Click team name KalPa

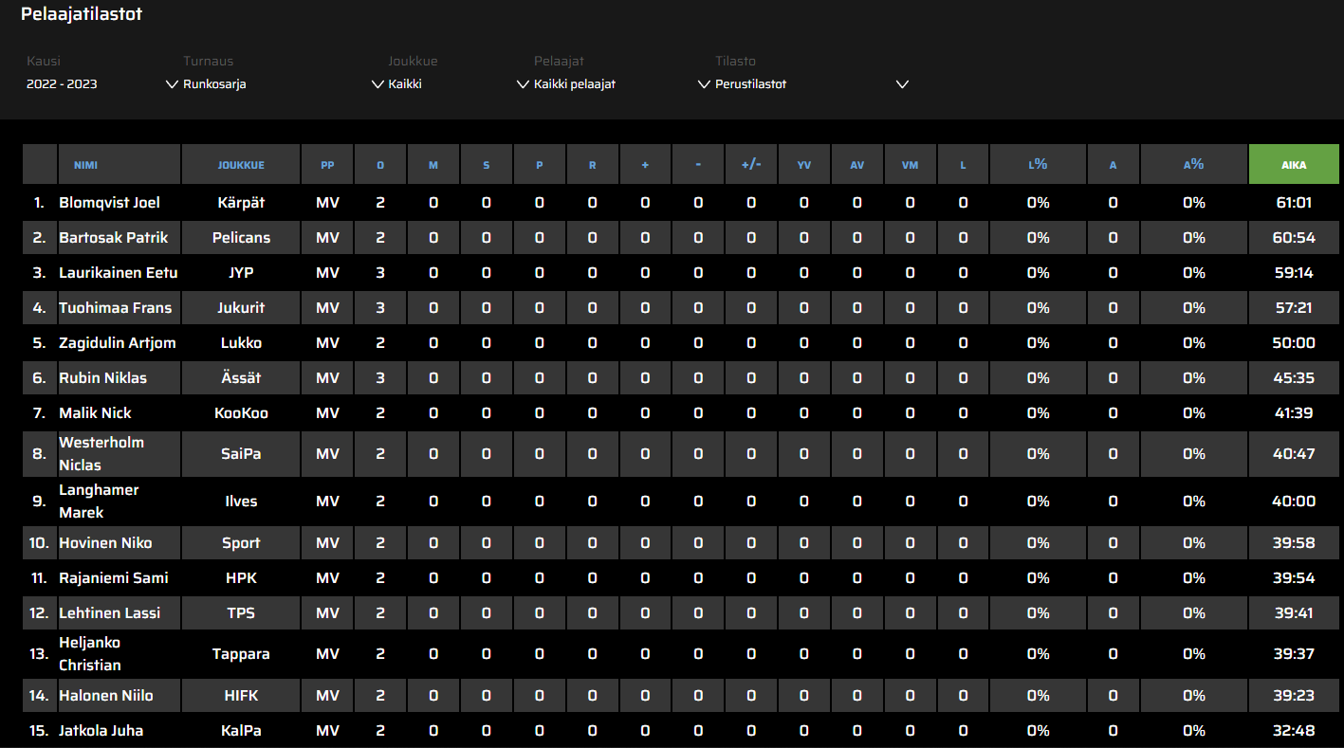(x=241, y=731)
